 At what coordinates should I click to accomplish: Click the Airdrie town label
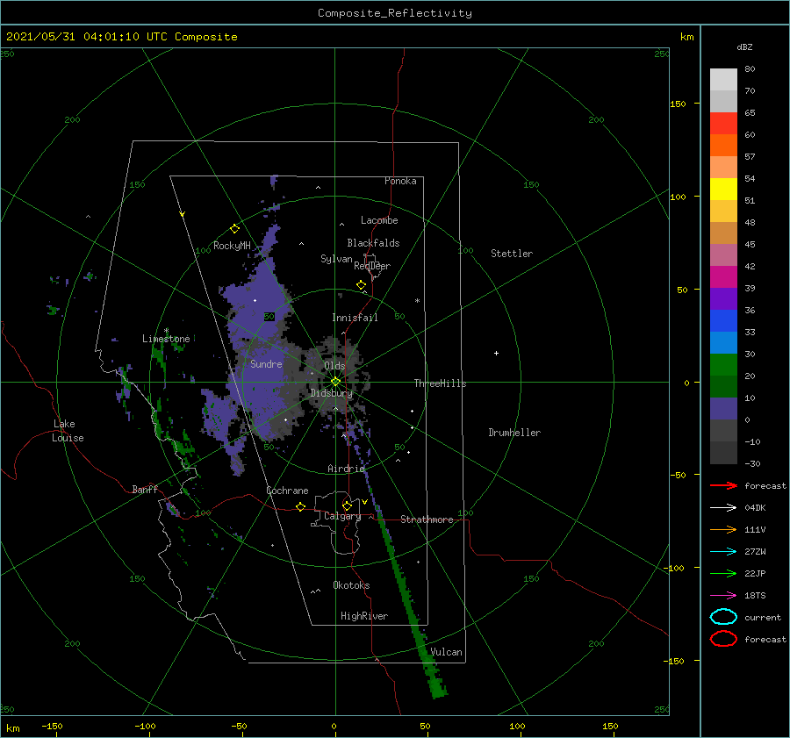click(x=346, y=469)
